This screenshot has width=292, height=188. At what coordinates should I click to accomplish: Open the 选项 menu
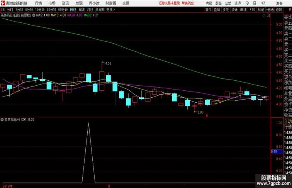pos(238,3)
